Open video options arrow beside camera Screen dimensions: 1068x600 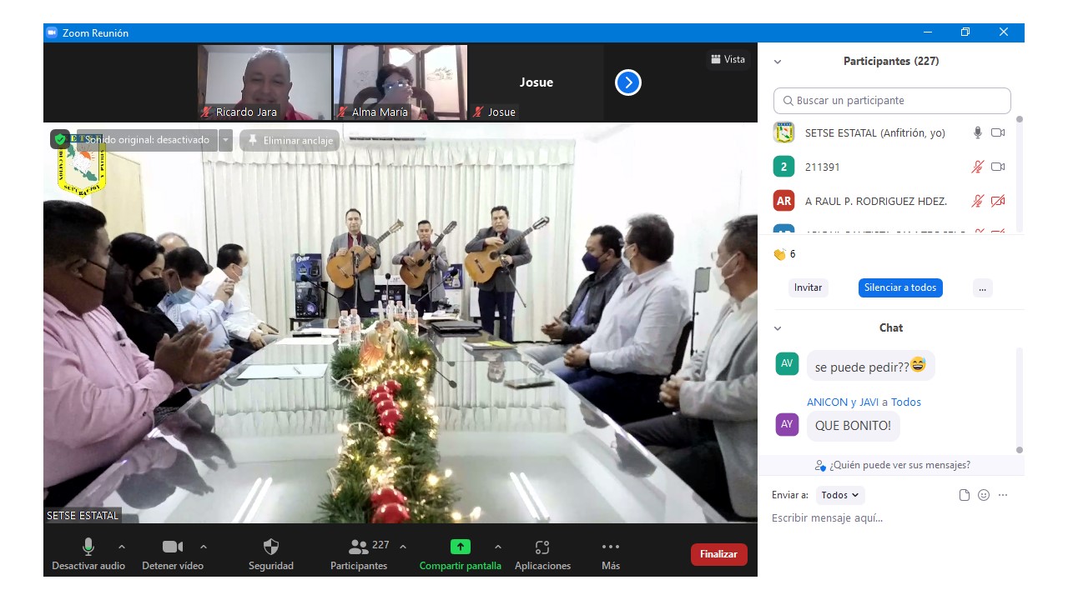click(x=204, y=547)
